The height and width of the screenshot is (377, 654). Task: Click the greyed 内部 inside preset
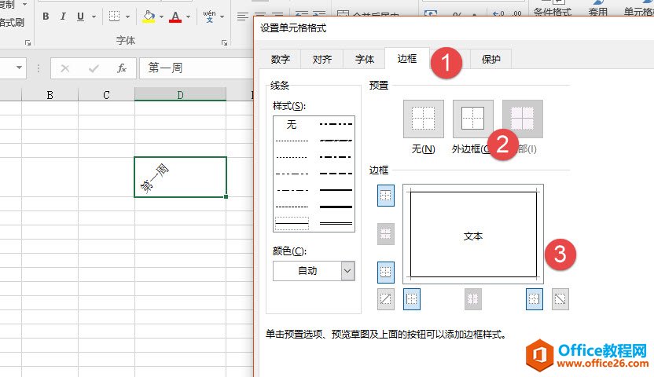point(523,119)
